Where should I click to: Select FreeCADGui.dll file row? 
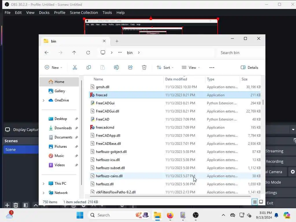(x=175, y=111)
